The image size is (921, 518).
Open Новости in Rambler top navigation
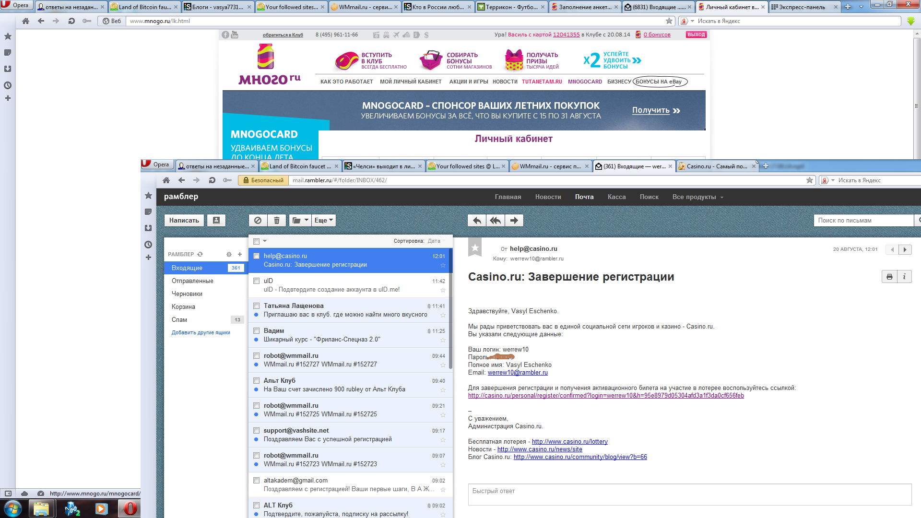click(548, 197)
